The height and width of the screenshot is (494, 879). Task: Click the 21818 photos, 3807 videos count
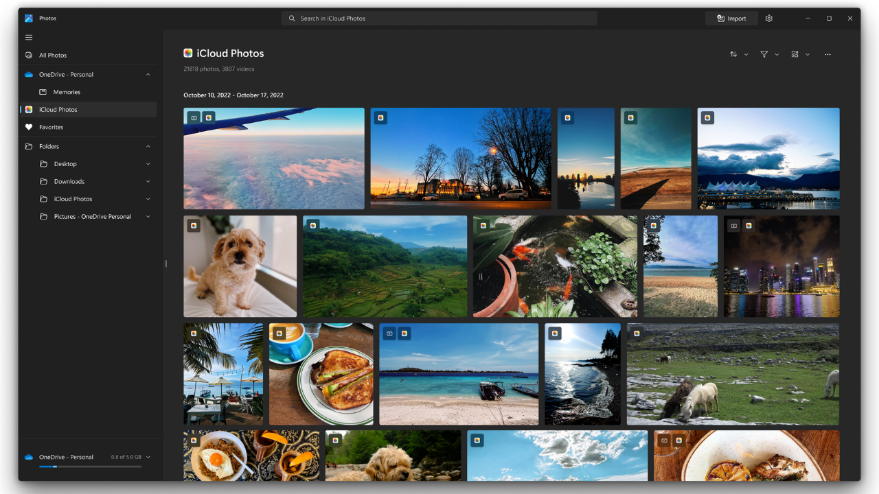pyautogui.click(x=219, y=69)
